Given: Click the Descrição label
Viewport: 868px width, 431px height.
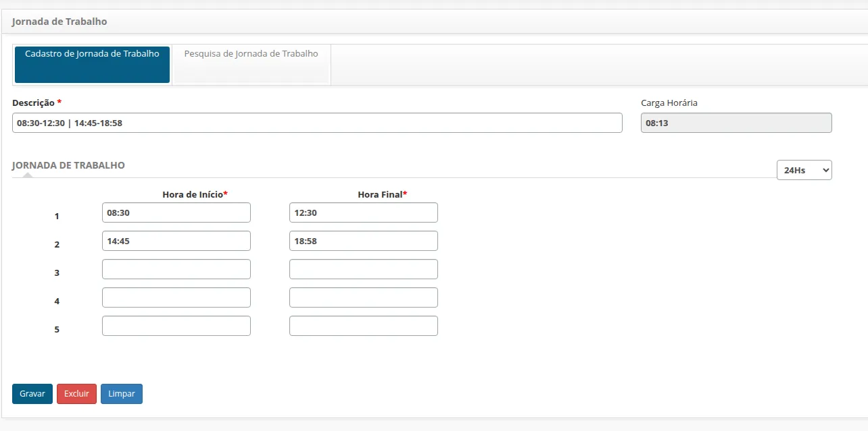Looking at the screenshot, I should coord(37,103).
